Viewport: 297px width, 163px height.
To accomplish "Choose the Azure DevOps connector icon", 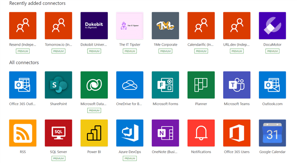I will (x=130, y=133).
